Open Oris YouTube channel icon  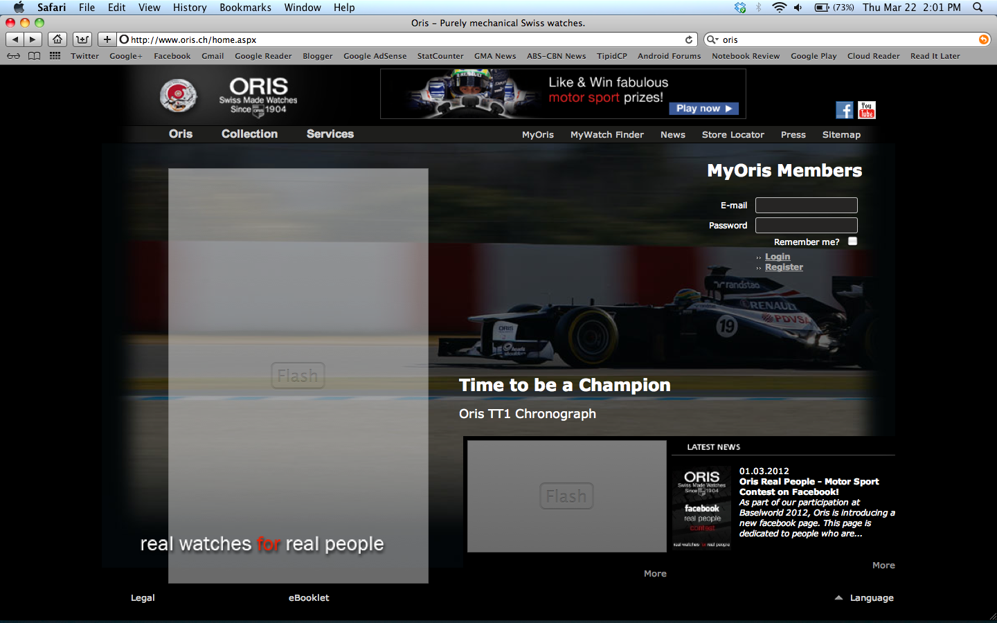click(x=867, y=110)
